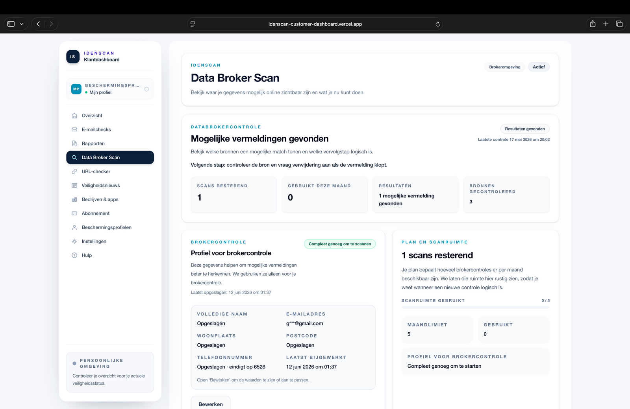This screenshot has width=630, height=409.
Task: Click the Hulp question mark icon
Action: click(74, 255)
